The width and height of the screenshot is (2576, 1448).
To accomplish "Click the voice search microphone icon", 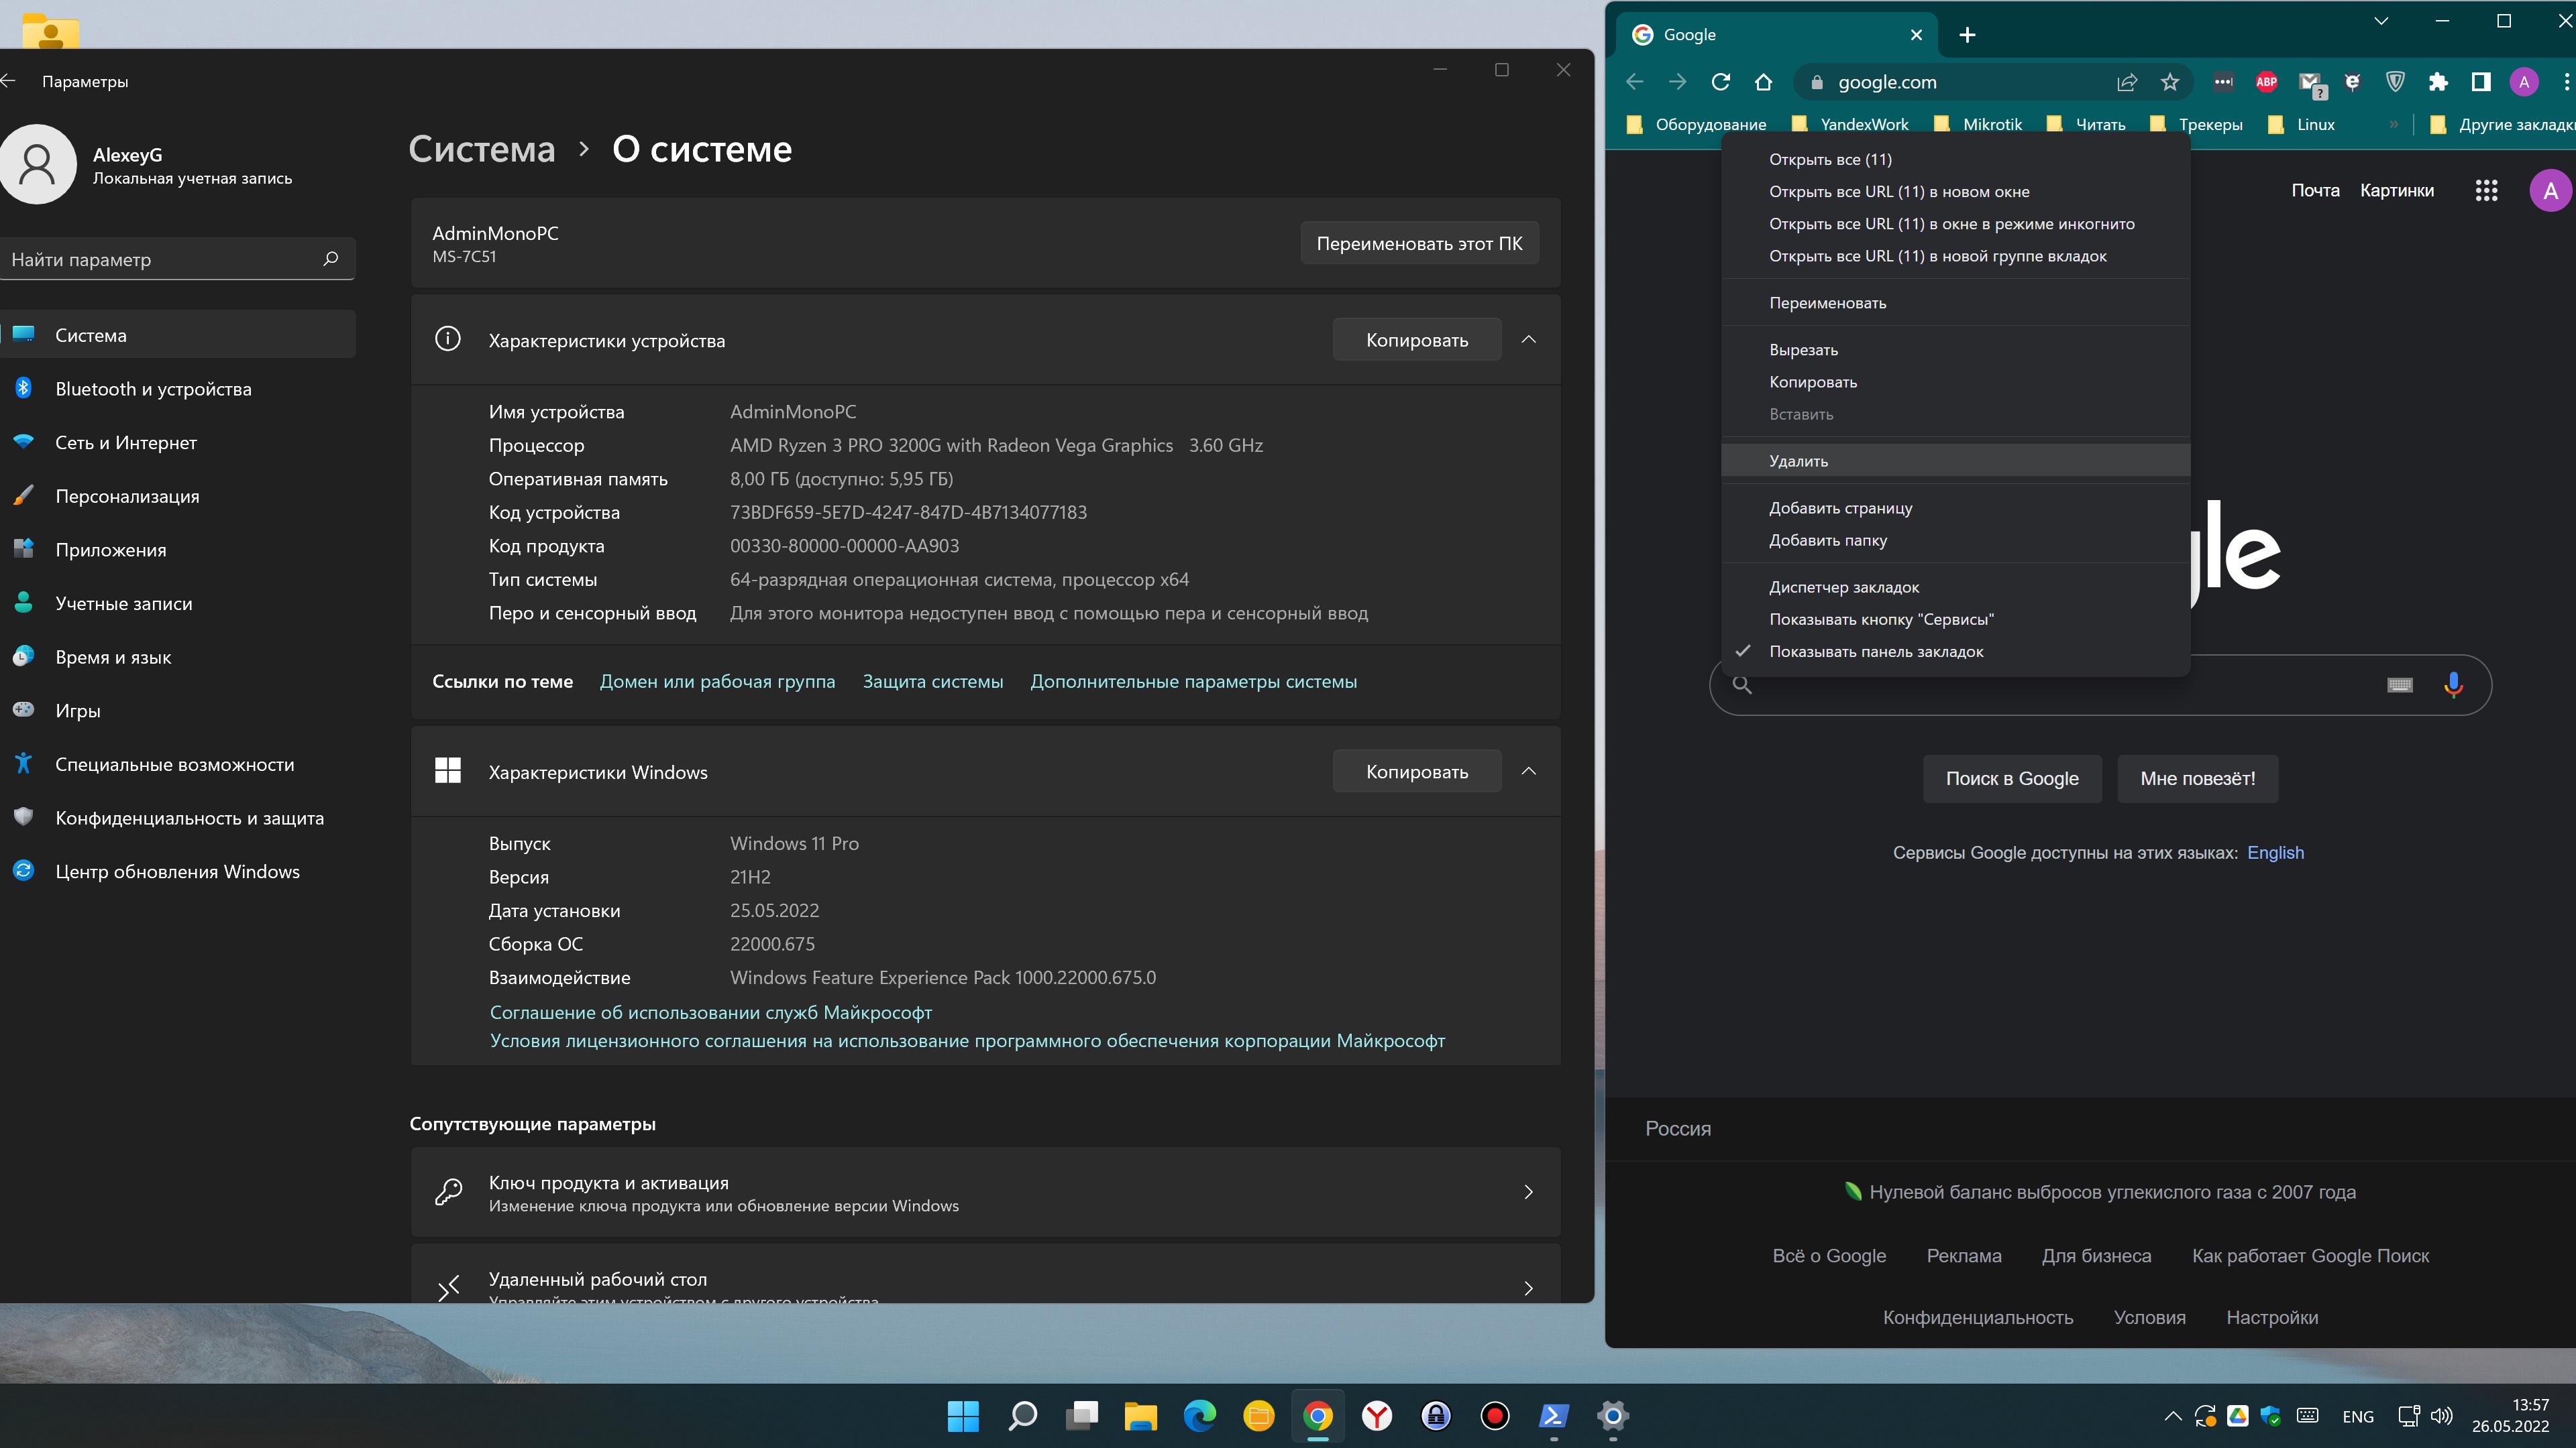I will coord(2453,684).
